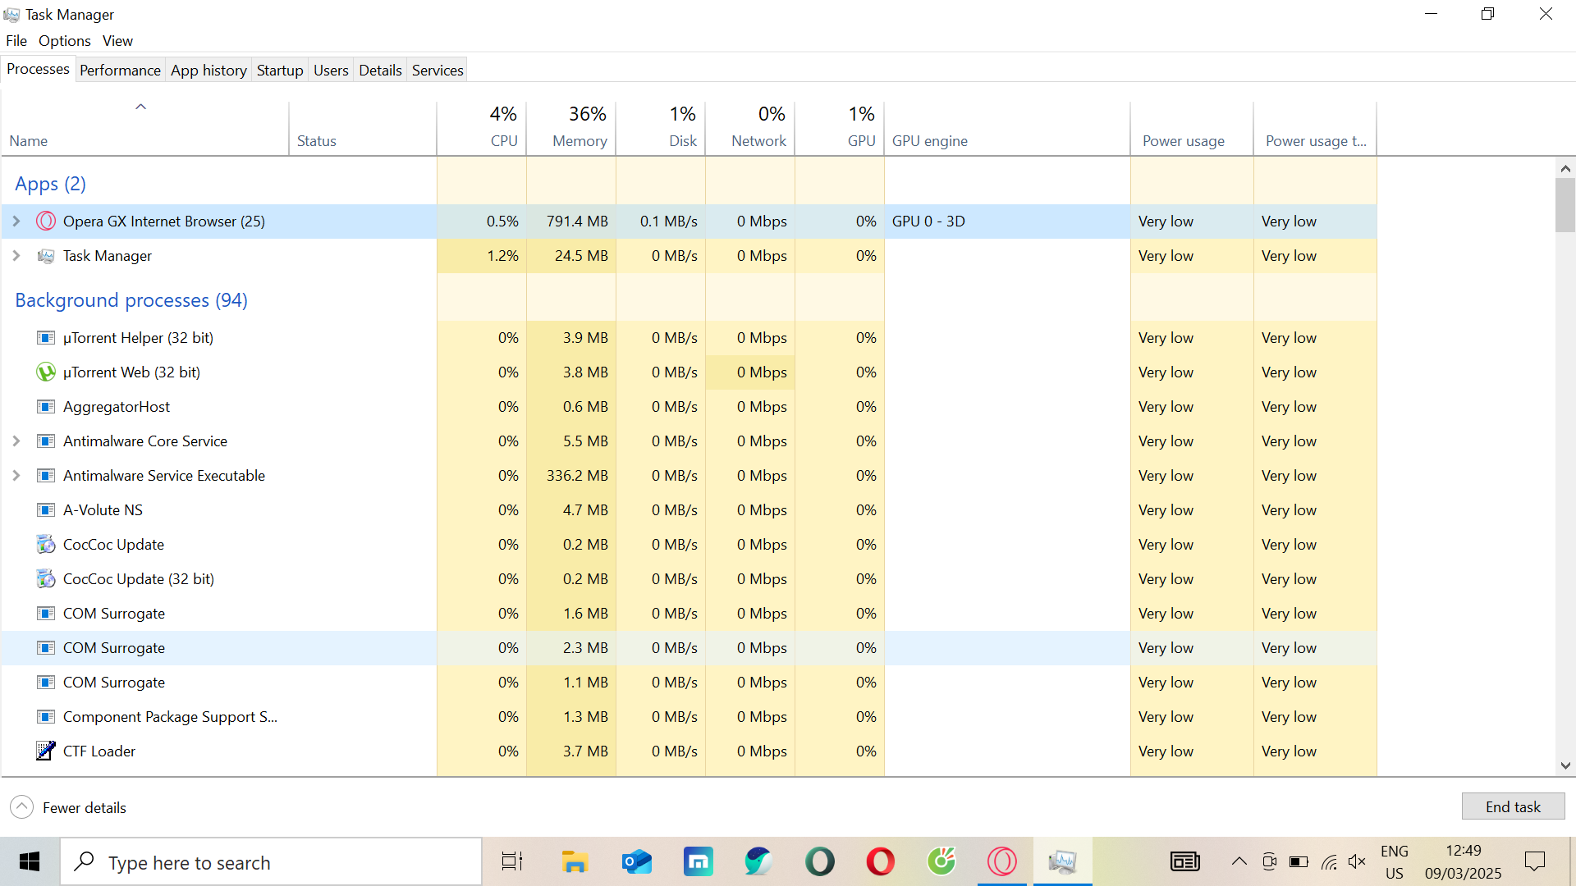
Task: Open the dark green Opera icon on taskbar
Action: [x=820, y=862]
